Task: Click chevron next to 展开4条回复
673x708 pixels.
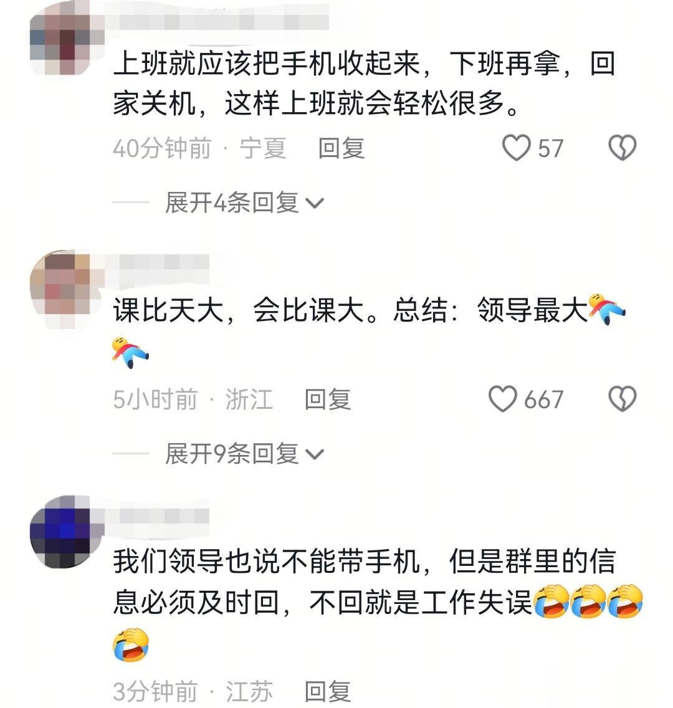Action: click(315, 204)
